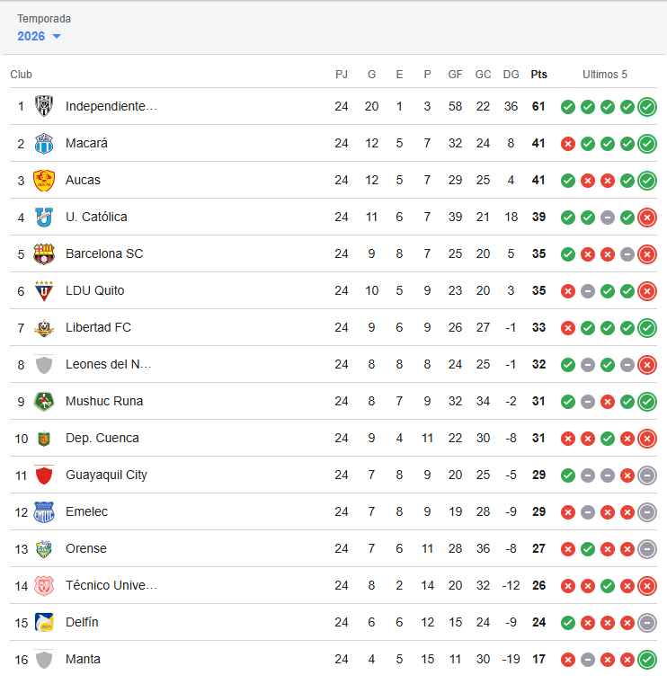Click Independiente's highlighted latest win indicator
Viewport: 667px width, 684px height.
pos(647,106)
